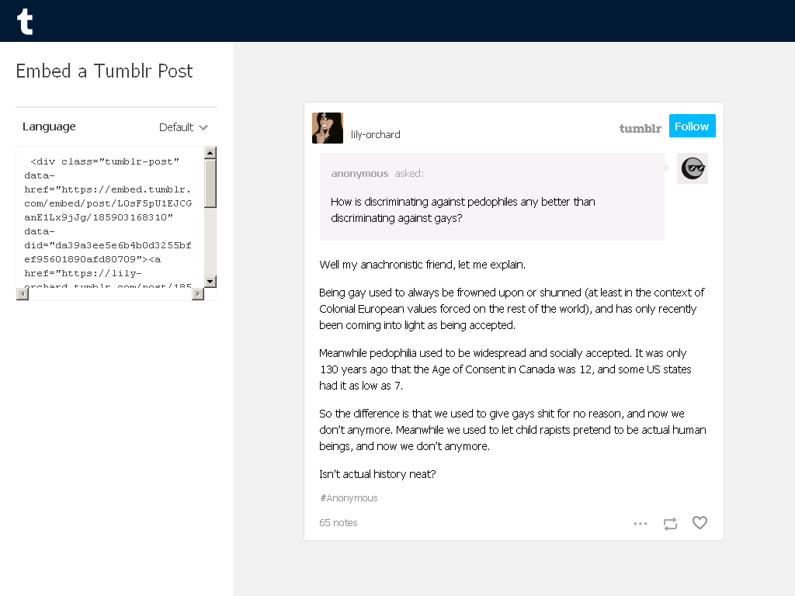Open the lily-orchard username link
795x596 pixels.
375,135
